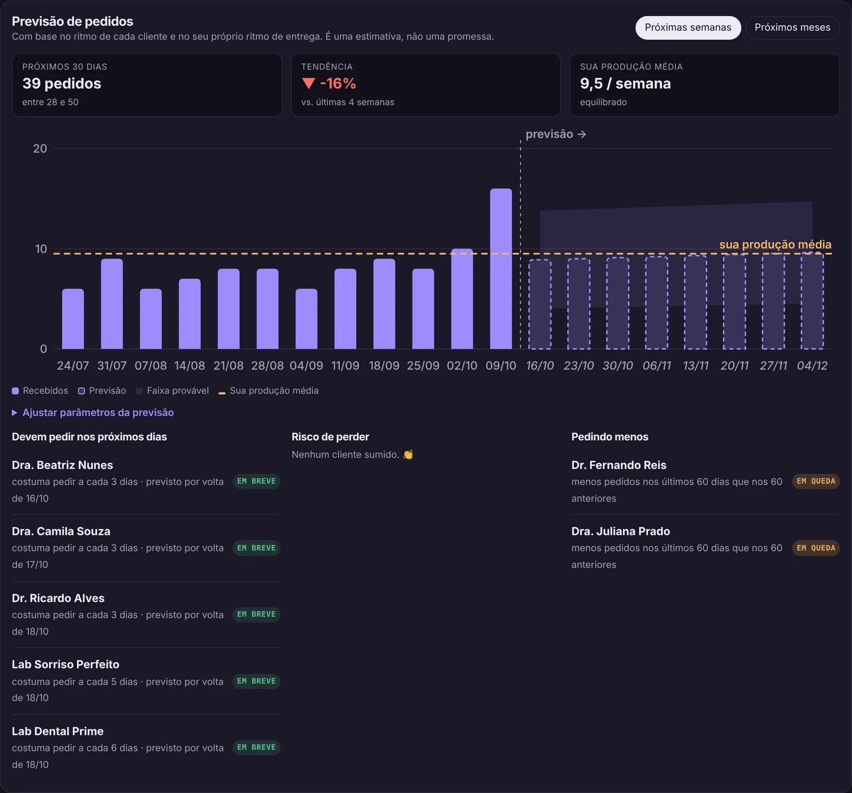Click the -16% tendência value
Image resolution: width=852 pixels, height=793 pixels.
[338, 83]
